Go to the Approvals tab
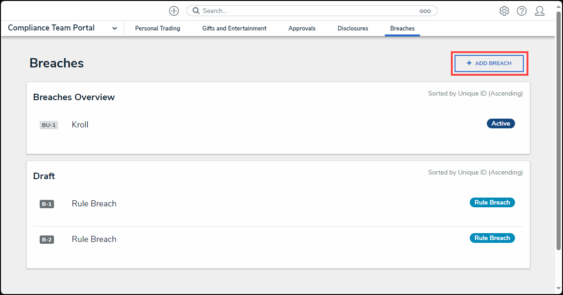Screen dimensions: 563x295 click(302, 29)
